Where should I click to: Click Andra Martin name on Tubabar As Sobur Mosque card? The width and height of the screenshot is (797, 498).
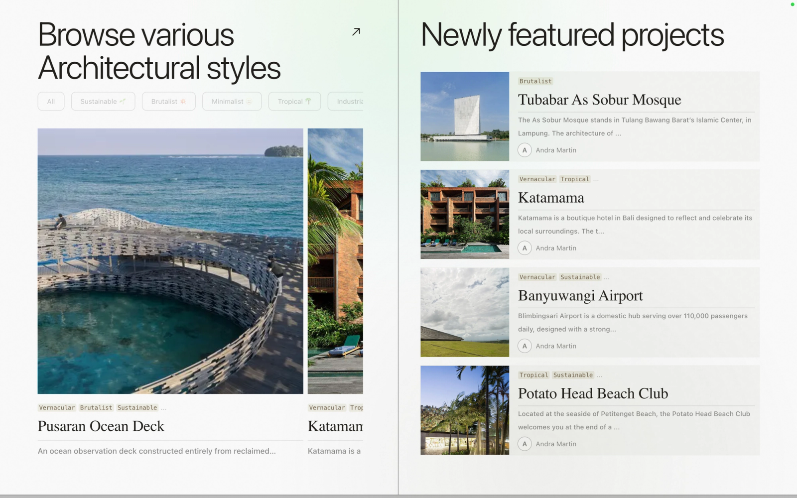point(556,150)
